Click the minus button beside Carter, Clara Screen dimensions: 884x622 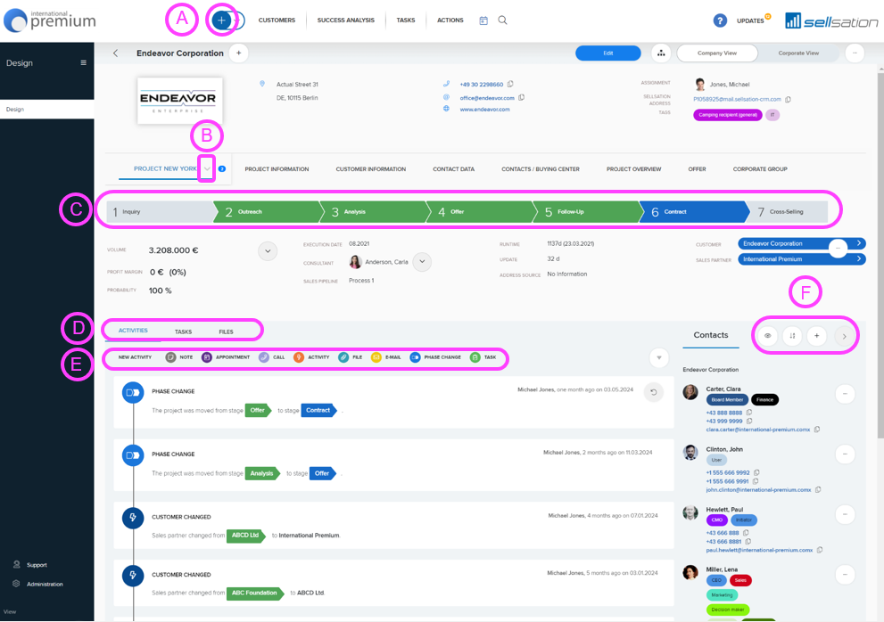tap(845, 393)
